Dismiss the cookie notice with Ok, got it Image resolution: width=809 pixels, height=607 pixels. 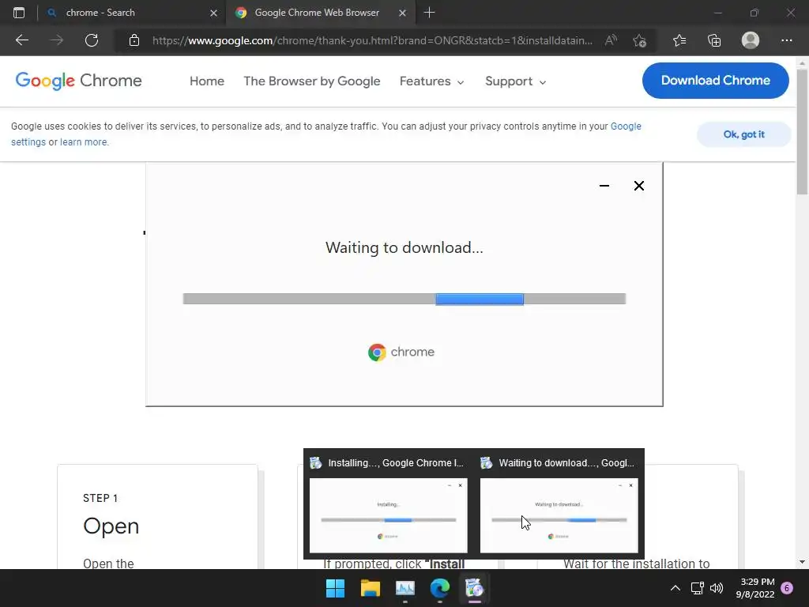[743, 134]
